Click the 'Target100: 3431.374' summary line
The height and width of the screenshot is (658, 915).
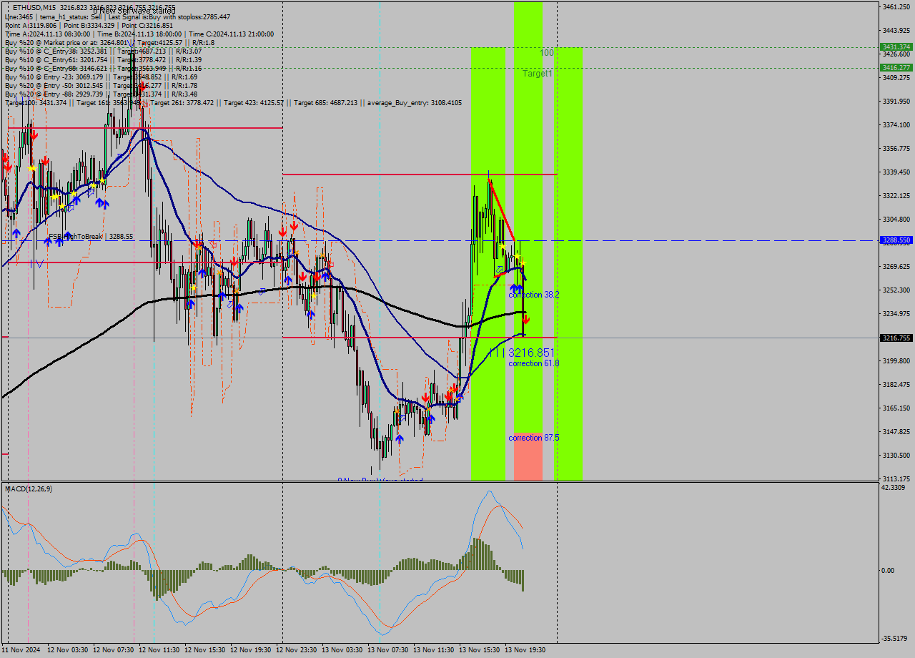pyautogui.click(x=233, y=103)
